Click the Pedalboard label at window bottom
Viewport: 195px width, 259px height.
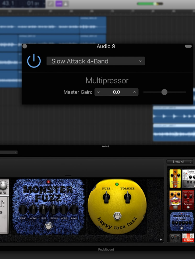[106, 249]
